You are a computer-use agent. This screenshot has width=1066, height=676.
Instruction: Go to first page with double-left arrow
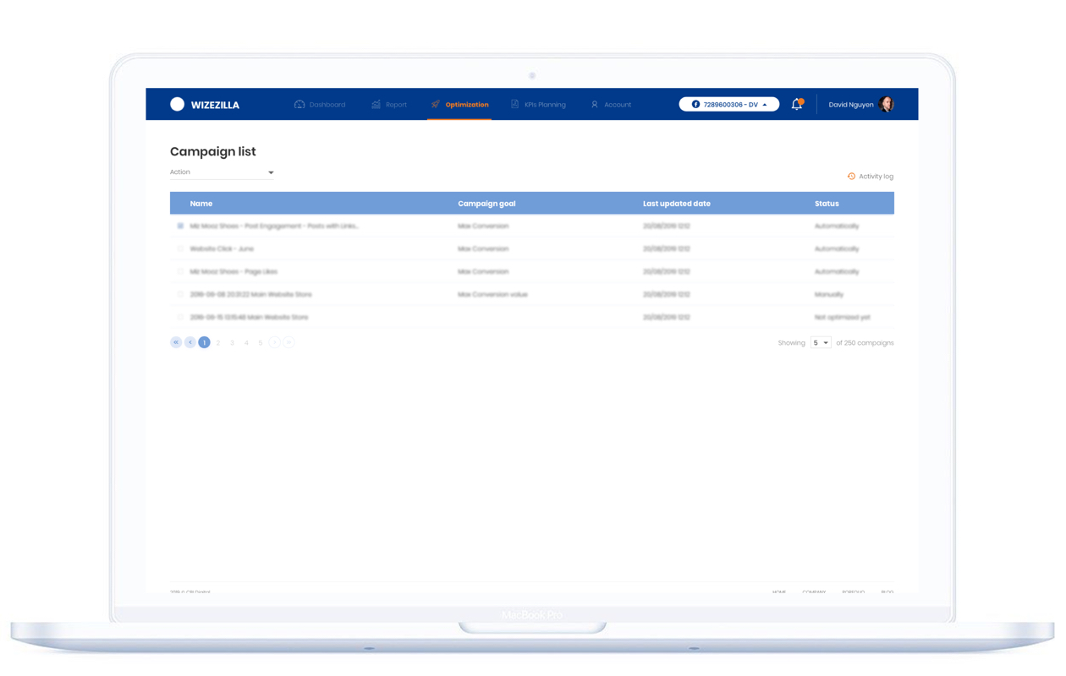tap(176, 342)
